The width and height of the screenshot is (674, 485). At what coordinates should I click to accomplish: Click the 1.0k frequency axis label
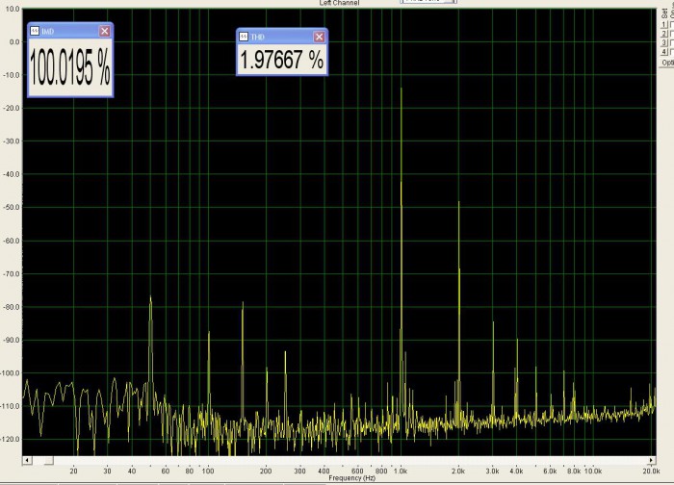[401, 472]
